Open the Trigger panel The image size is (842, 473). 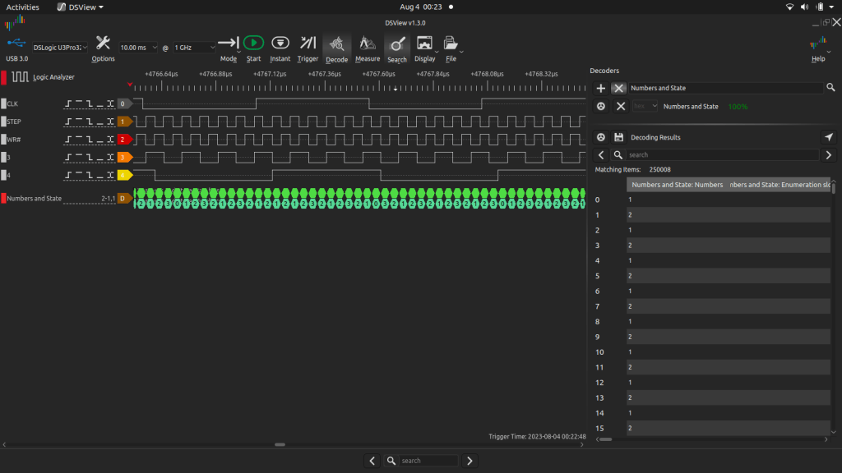(308, 44)
